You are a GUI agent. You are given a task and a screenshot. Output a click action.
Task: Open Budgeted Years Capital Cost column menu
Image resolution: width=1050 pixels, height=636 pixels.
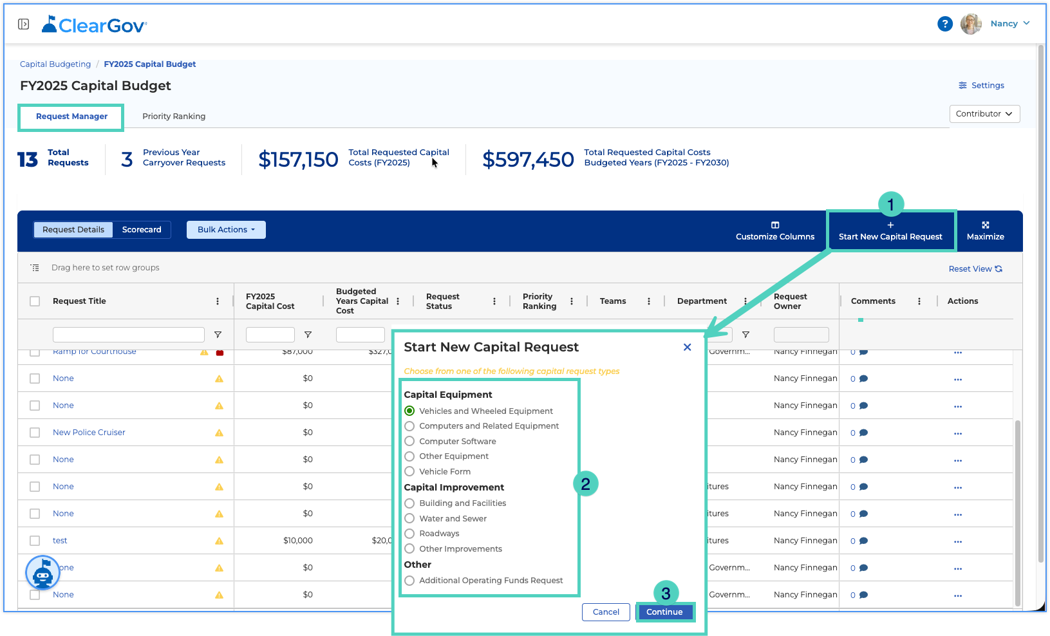point(398,301)
